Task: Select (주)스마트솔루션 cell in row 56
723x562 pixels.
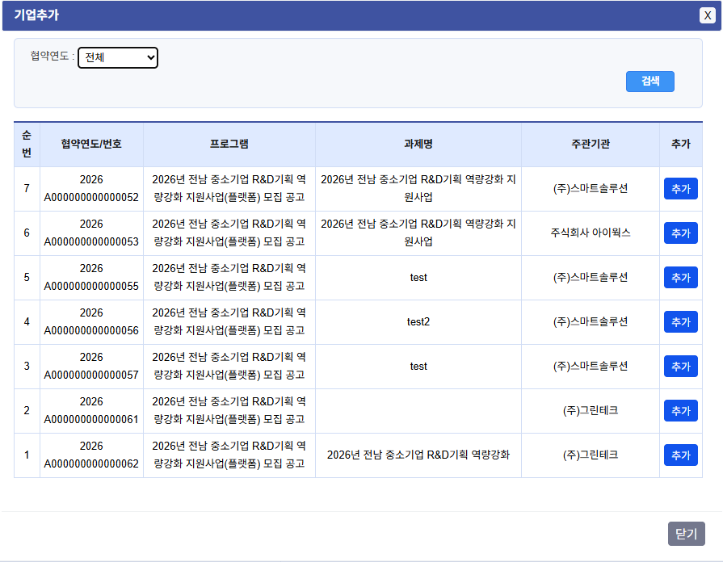Action: pos(591,322)
